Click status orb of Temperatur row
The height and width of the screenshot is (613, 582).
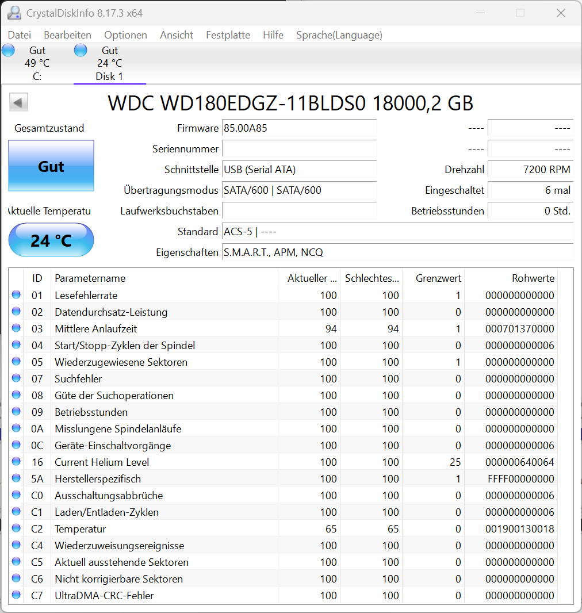tap(16, 528)
